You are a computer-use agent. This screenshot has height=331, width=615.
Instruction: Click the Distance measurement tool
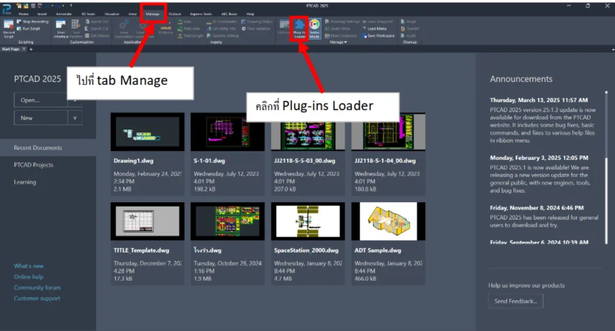click(x=165, y=29)
